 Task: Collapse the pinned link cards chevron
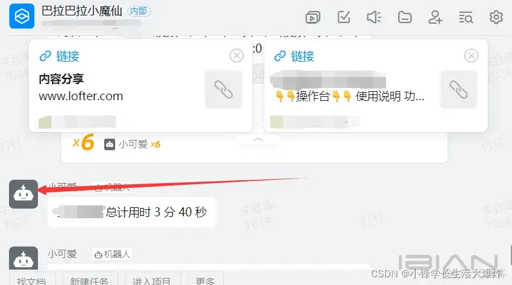(258, 139)
